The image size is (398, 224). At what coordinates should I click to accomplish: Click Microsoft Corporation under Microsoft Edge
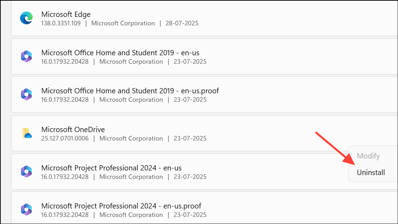[x=123, y=23]
